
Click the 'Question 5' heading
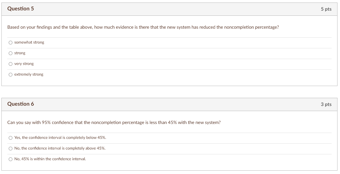click(21, 9)
